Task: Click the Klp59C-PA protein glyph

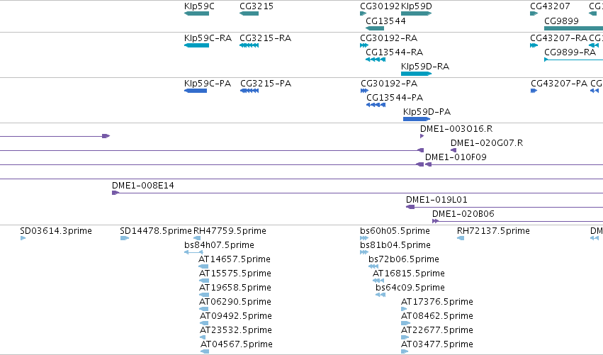Action: coord(196,91)
